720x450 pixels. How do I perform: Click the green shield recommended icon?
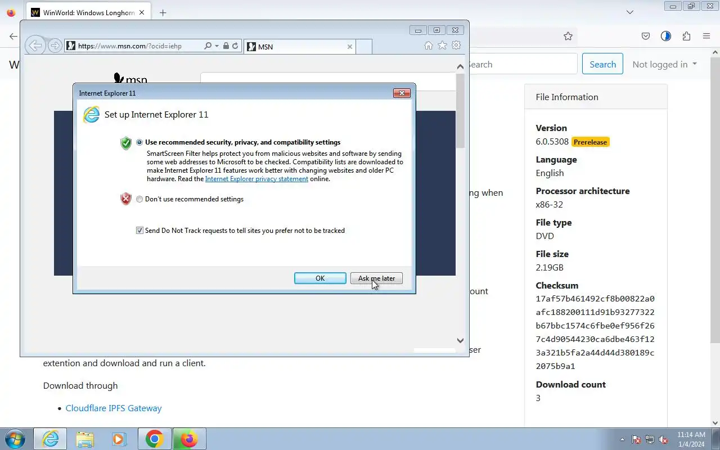click(126, 143)
